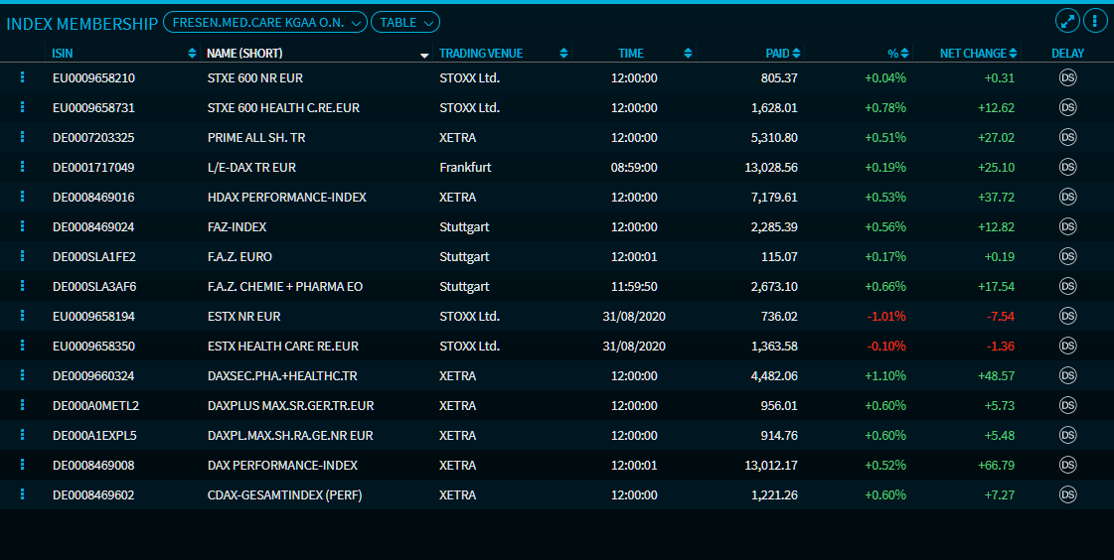Click sort arrow on NAME (SHORT) column

(424, 54)
